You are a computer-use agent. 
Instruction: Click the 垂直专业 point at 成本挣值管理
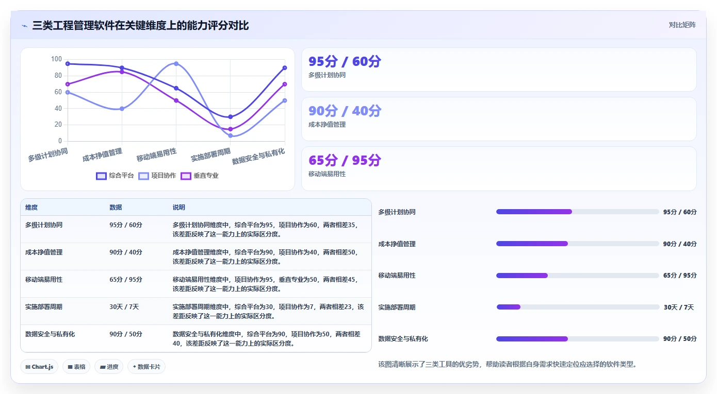122,72
